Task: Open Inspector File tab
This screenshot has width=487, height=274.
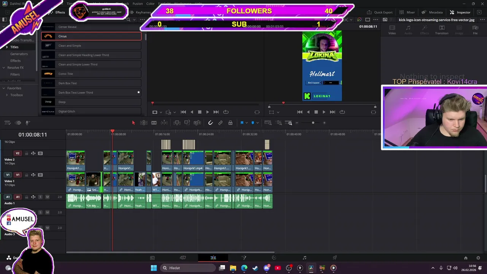Action: click(475, 30)
